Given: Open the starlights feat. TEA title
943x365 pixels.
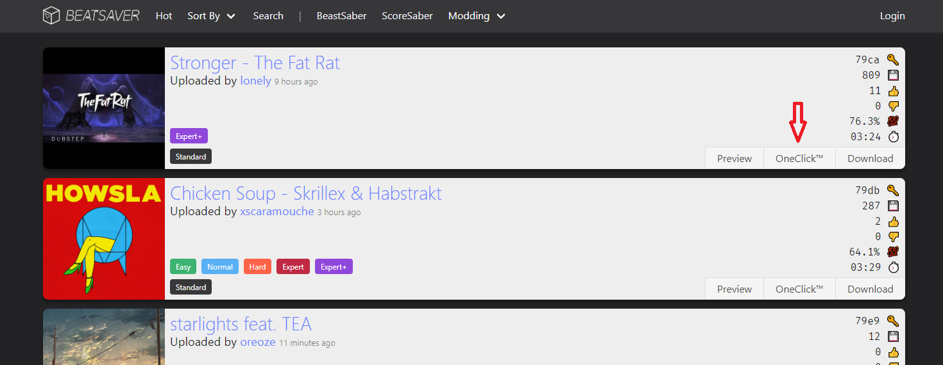Looking at the screenshot, I should pos(241,324).
